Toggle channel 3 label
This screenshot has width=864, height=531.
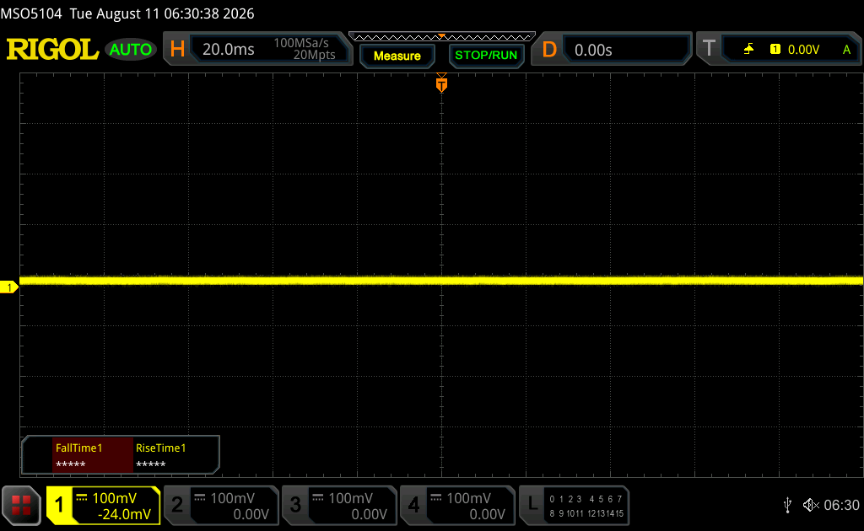click(x=295, y=505)
